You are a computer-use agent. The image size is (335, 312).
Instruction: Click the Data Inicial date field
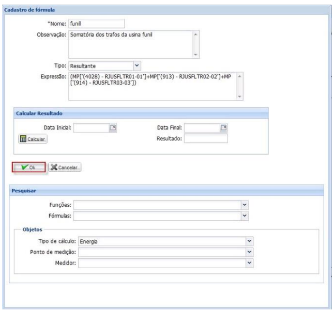[x=90, y=127]
